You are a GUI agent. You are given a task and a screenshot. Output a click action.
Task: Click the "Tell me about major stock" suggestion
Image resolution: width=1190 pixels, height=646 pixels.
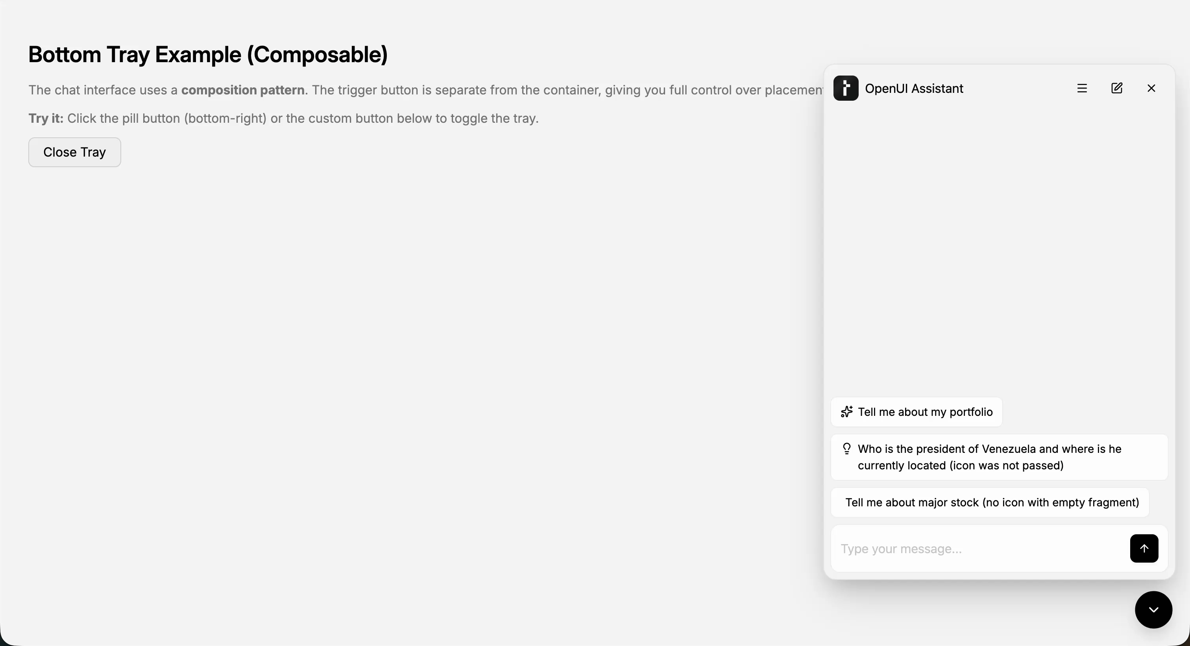[x=991, y=502]
